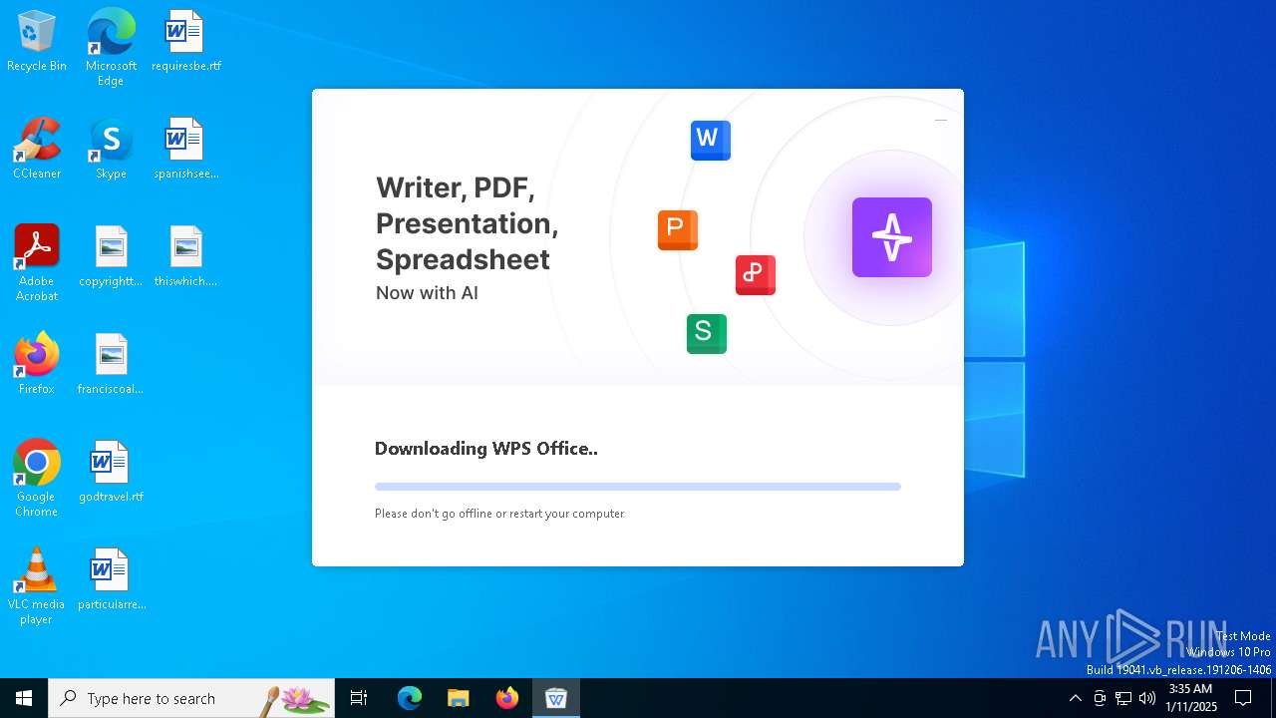Minimize the WPS installer window
Image resolution: width=1276 pixels, height=718 pixels.
940,121
